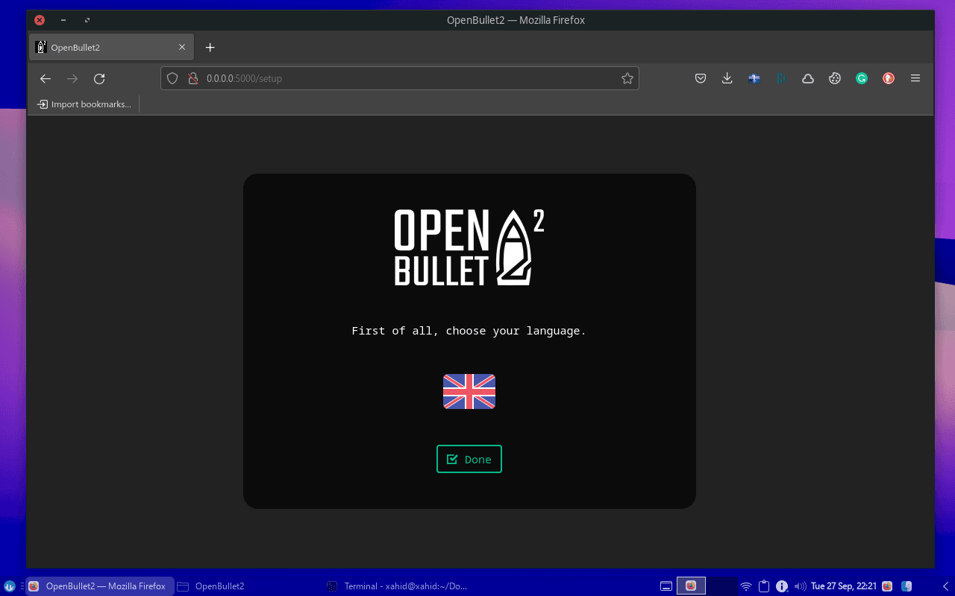Click the broken padlock icon in address bar
955x596 pixels.
(x=192, y=77)
